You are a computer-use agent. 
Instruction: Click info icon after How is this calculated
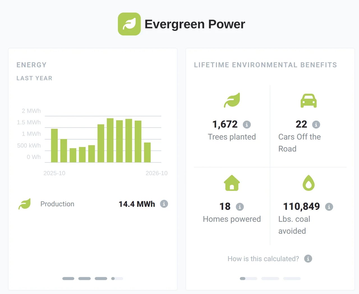coord(308,259)
